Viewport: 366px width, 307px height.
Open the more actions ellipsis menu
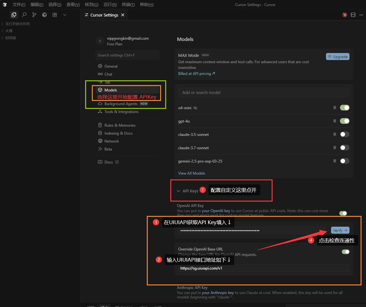click(x=361, y=15)
